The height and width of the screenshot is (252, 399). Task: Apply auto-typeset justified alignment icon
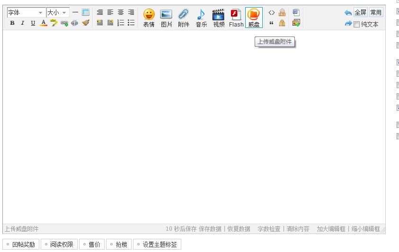[x=100, y=12]
